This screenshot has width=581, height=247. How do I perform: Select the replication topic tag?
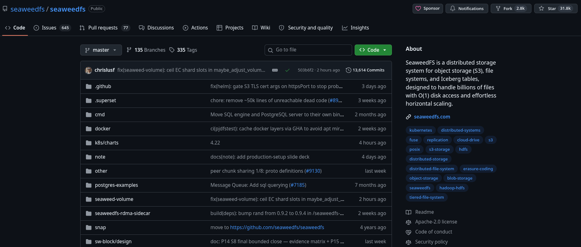(x=437, y=140)
